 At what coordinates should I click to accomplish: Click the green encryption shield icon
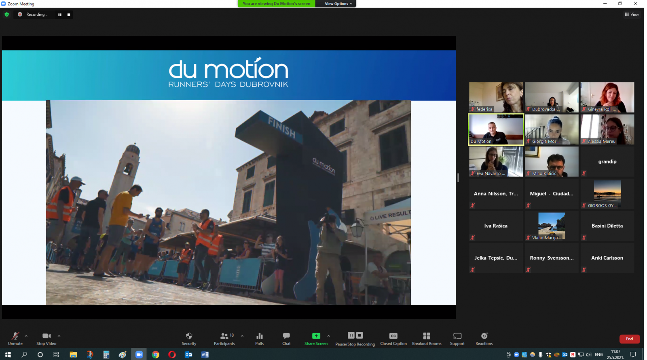pyautogui.click(x=6, y=15)
